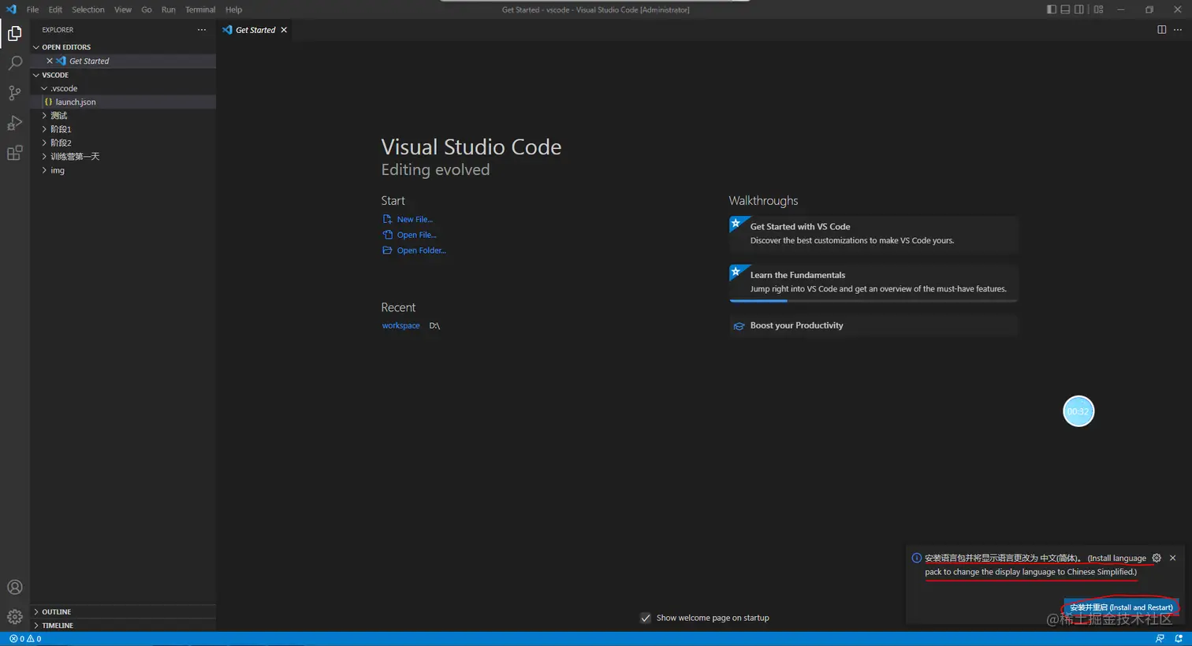Toggle bottom panel layout icon
The width and height of the screenshot is (1192, 646).
click(x=1066, y=9)
